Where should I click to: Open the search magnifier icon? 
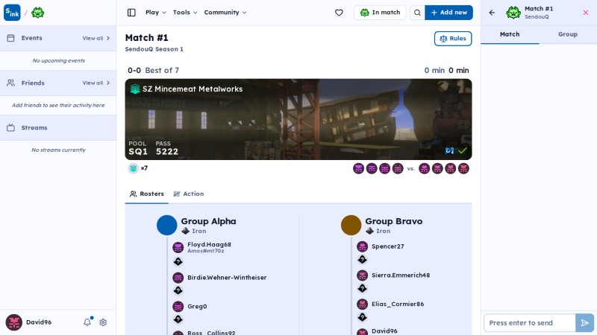(417, 13)
